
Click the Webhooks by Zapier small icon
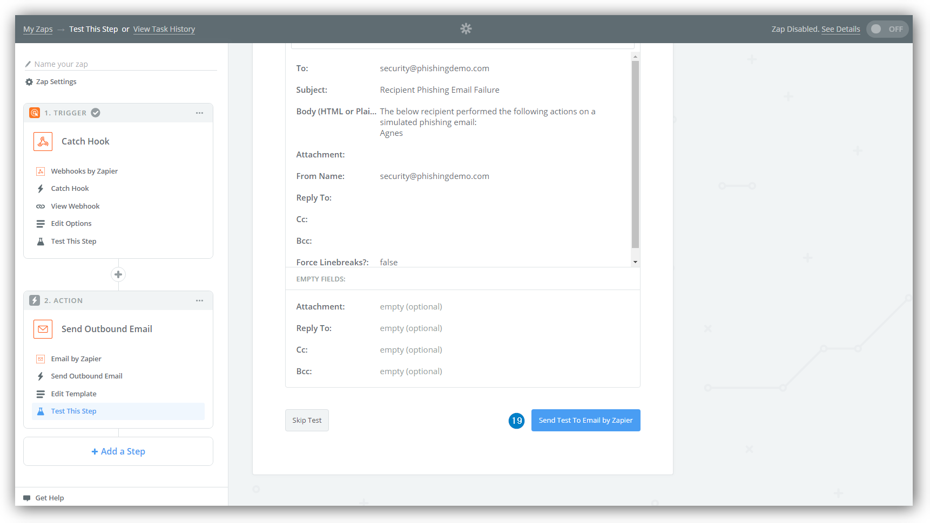41,171
